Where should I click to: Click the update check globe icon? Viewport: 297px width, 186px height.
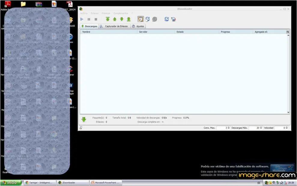174,19
